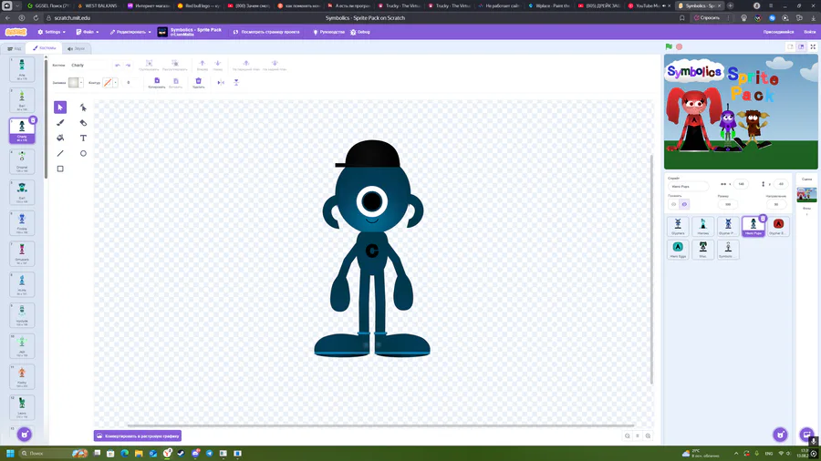Image resolution: width=821 pixels, height=461 pixels.
Task: Show the sprite with open-eye button
Action: [674, 204]
